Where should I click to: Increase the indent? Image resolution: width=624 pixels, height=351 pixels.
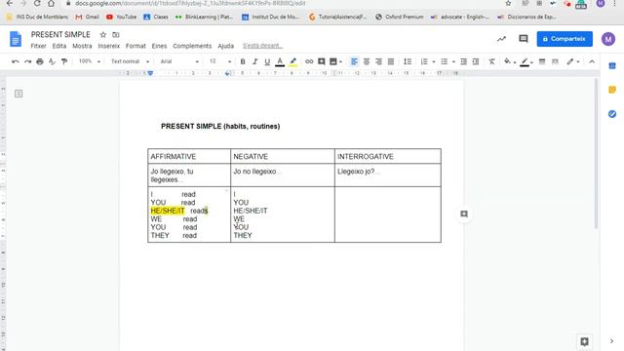(476, 61)
